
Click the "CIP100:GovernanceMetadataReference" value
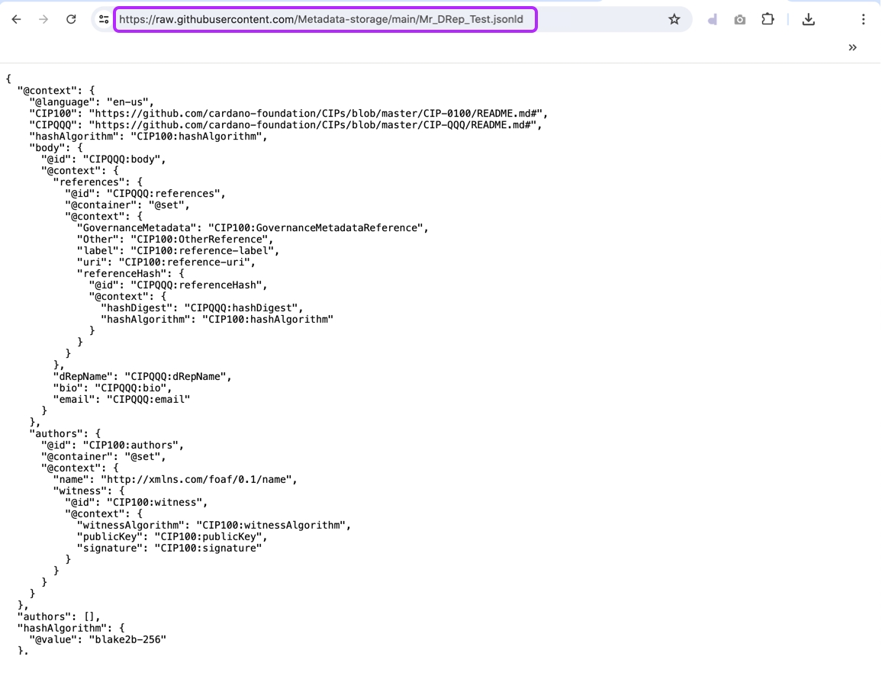pos(317,228)
